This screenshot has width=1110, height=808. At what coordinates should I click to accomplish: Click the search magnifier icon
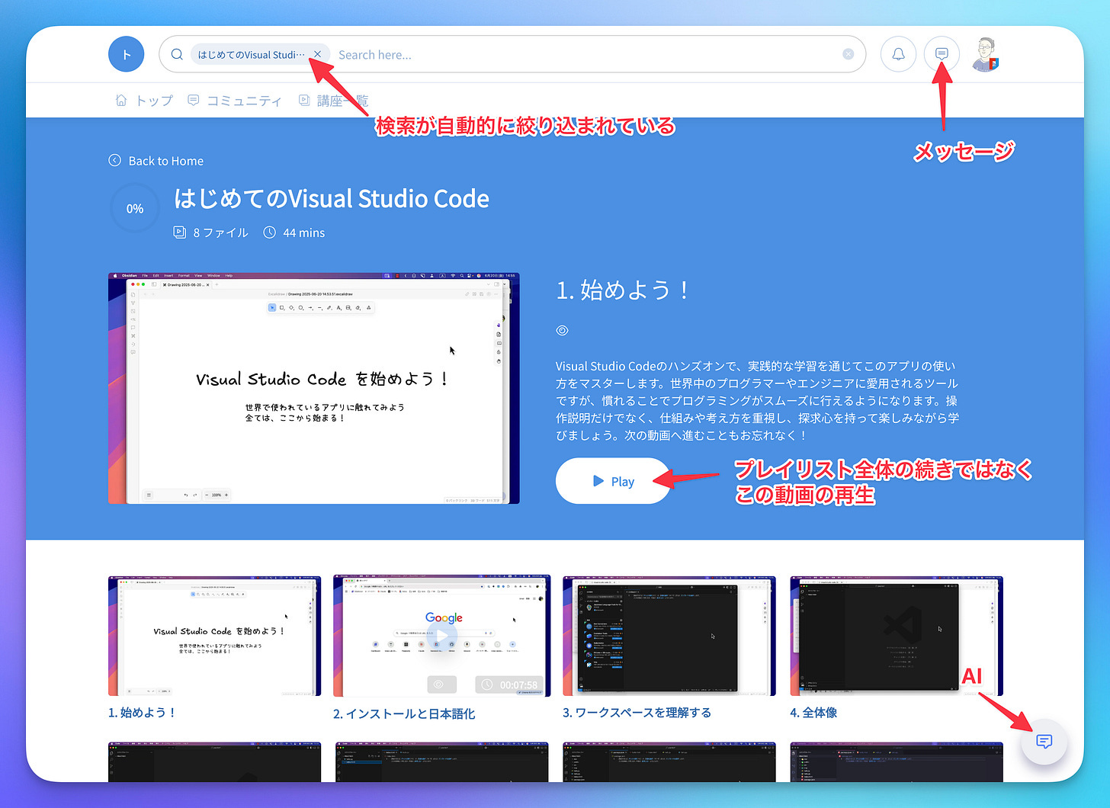click(177, 54)
